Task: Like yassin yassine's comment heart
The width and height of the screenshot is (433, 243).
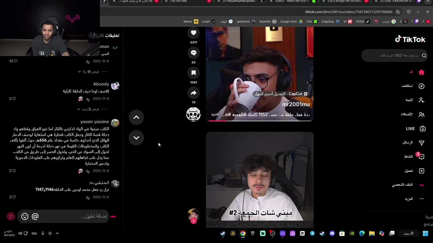Action: (14, 171)
